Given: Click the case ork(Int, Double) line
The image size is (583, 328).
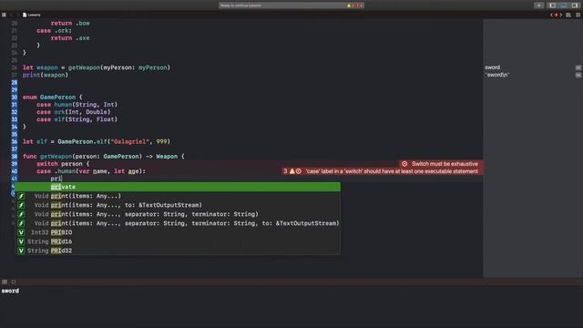Looking at the screenshot, I should point(74,112).
